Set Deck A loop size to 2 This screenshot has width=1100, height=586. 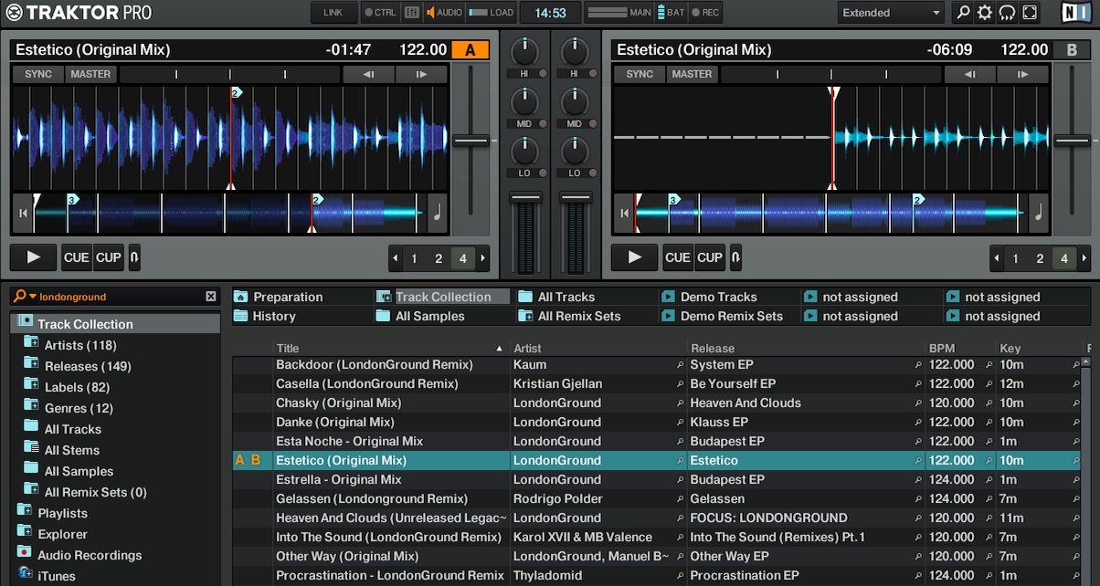pyautogui.click(x=439, y=258)
